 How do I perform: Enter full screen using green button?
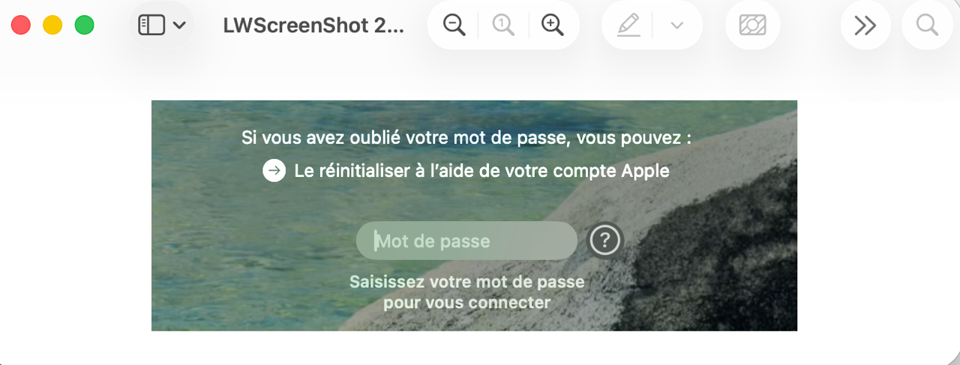click(85, 25)
